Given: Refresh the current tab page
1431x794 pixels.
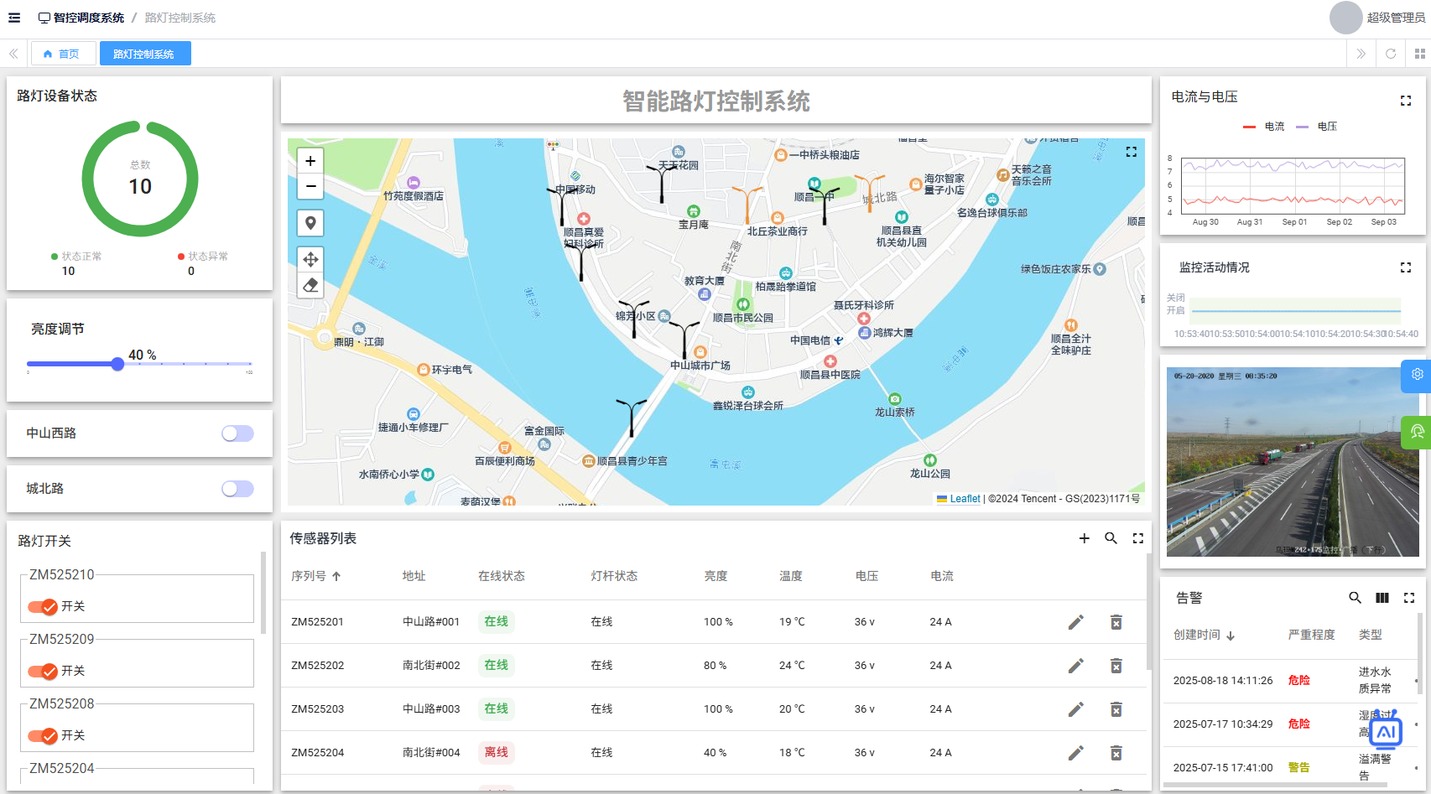Looking at the screenshot, I should pos(1391,54).
